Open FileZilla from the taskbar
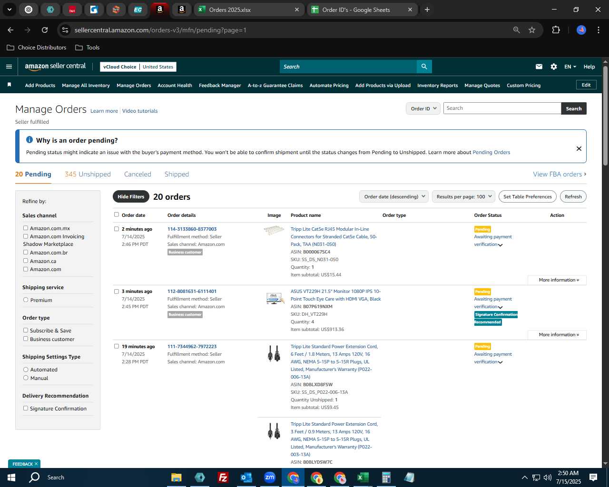This screenshot has width=609, height=487. [x=223, y=477]
